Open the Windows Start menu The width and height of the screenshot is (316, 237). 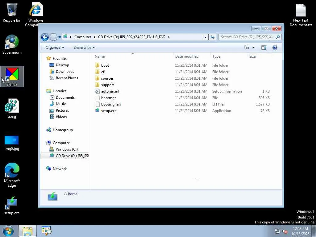point(8,231)
